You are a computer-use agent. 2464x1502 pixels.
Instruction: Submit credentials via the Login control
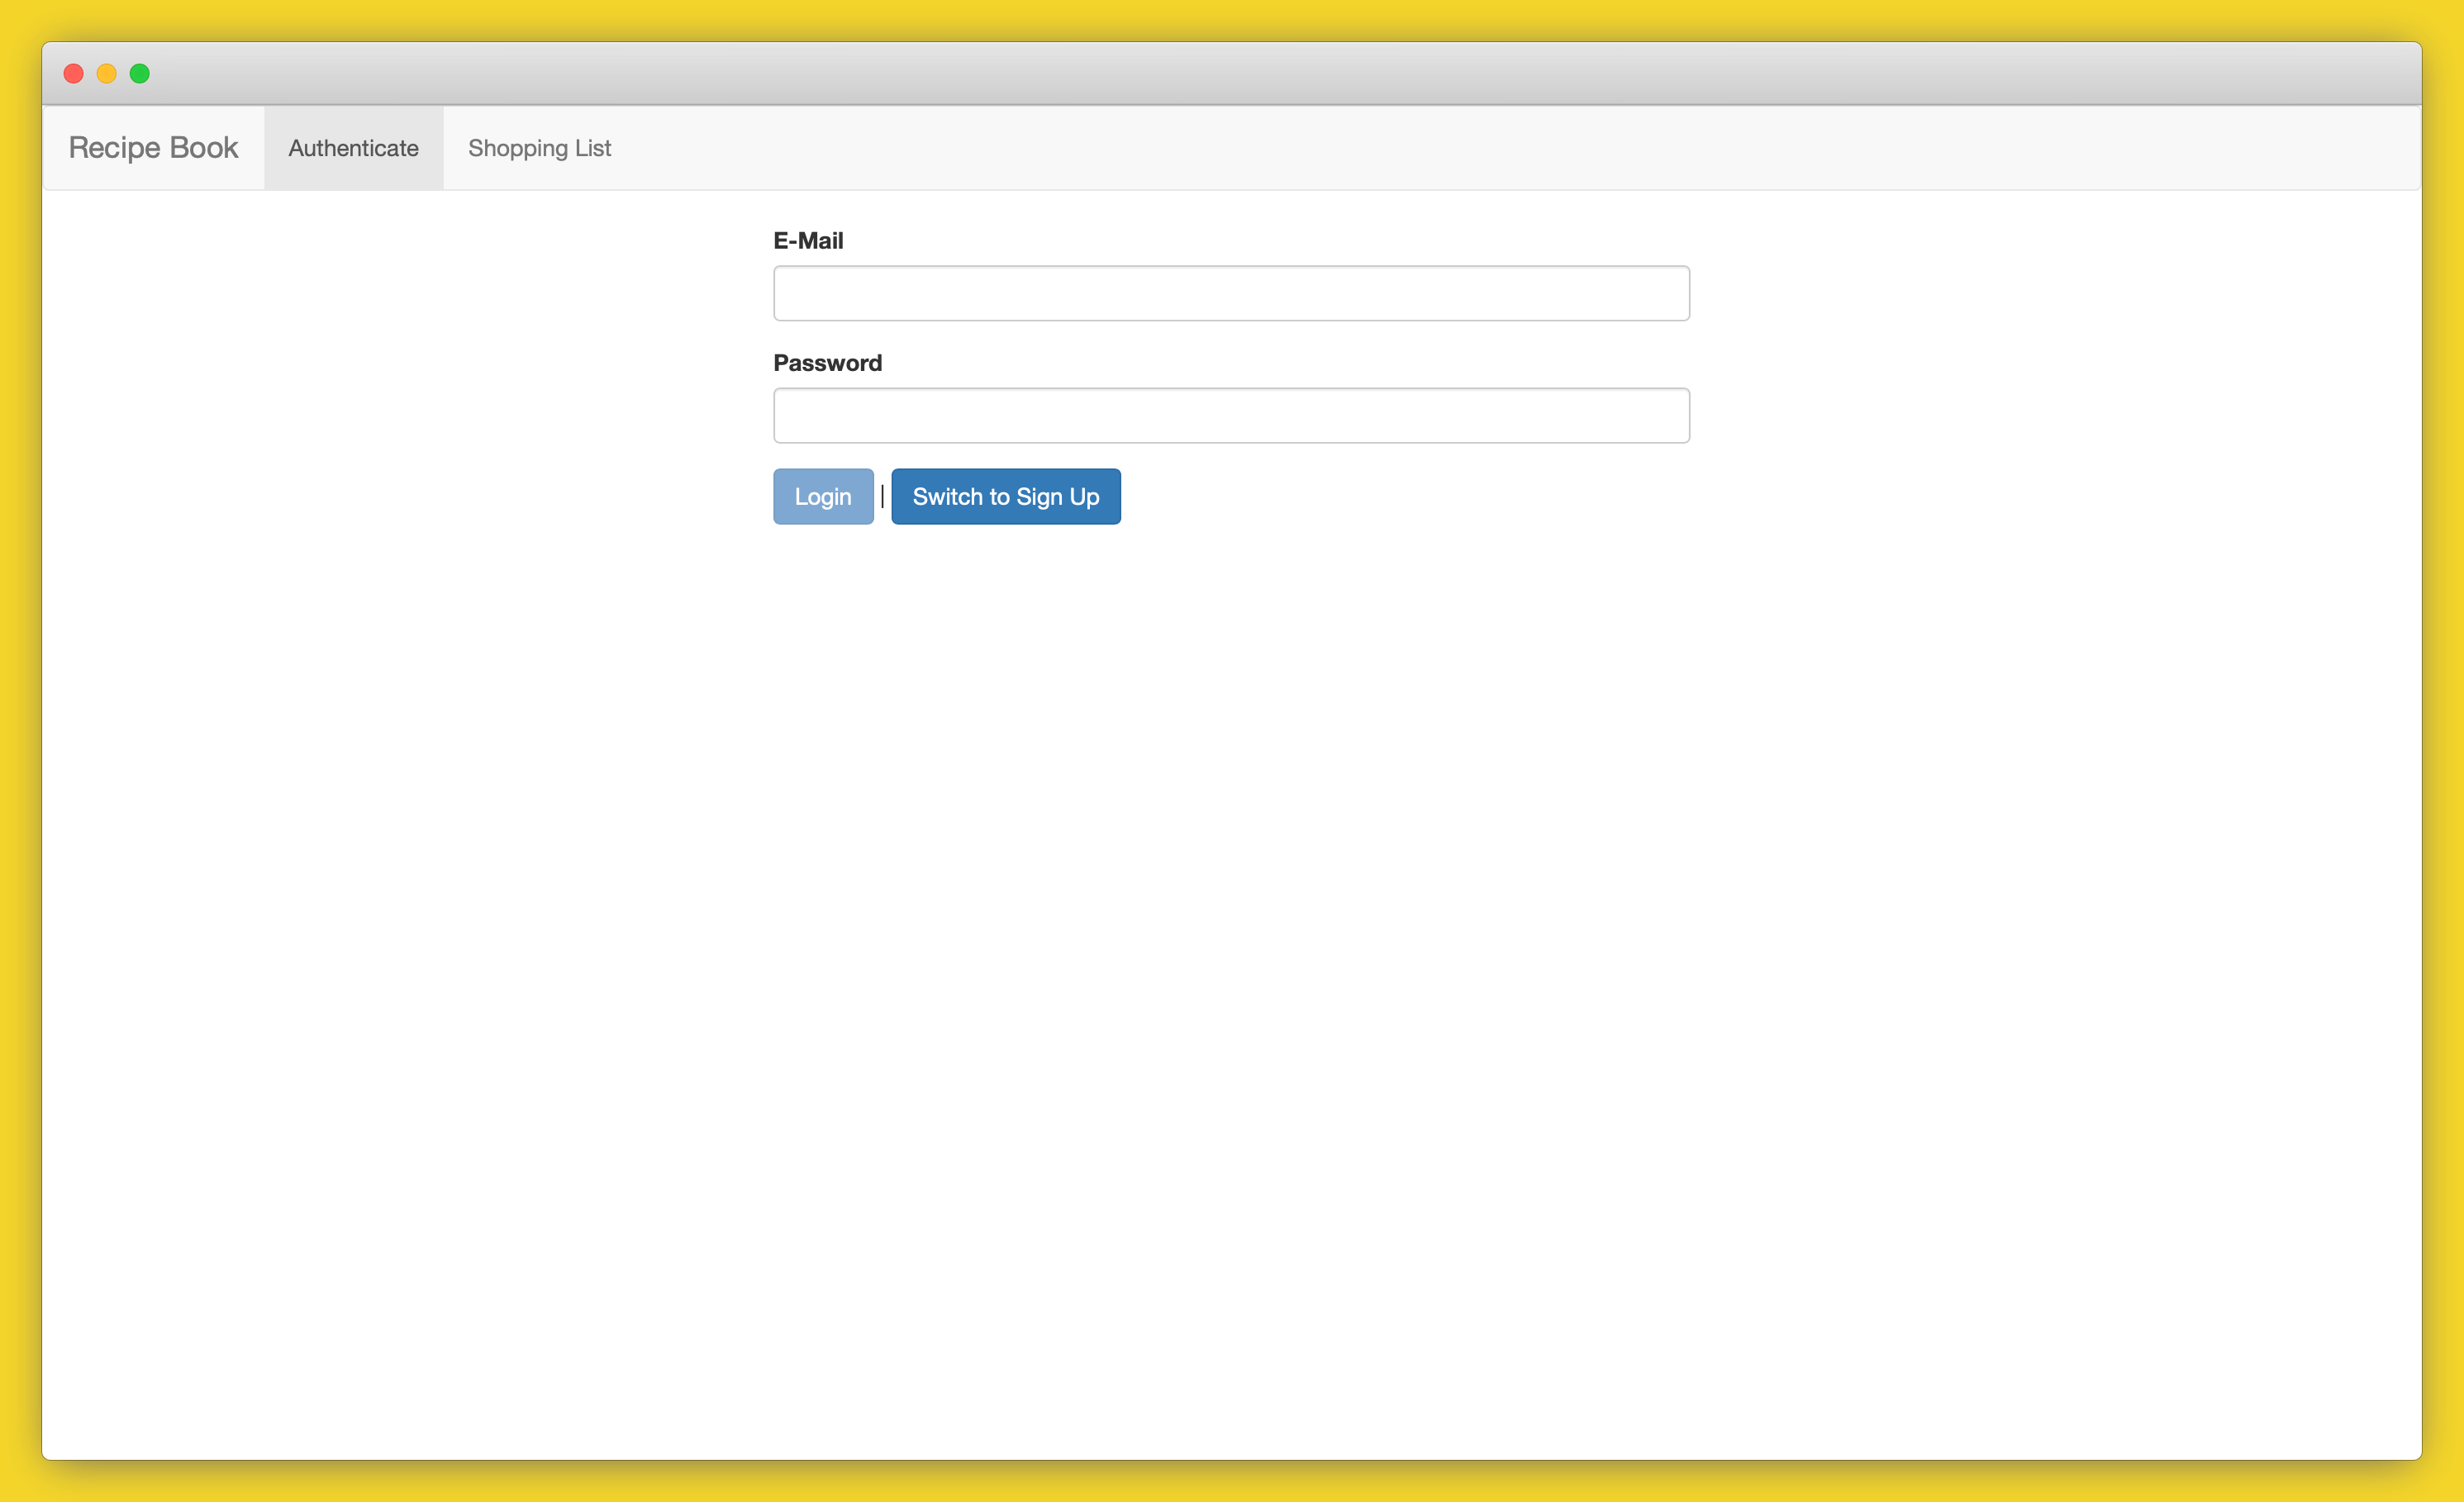pyautogui.click(x=822, y=496)
